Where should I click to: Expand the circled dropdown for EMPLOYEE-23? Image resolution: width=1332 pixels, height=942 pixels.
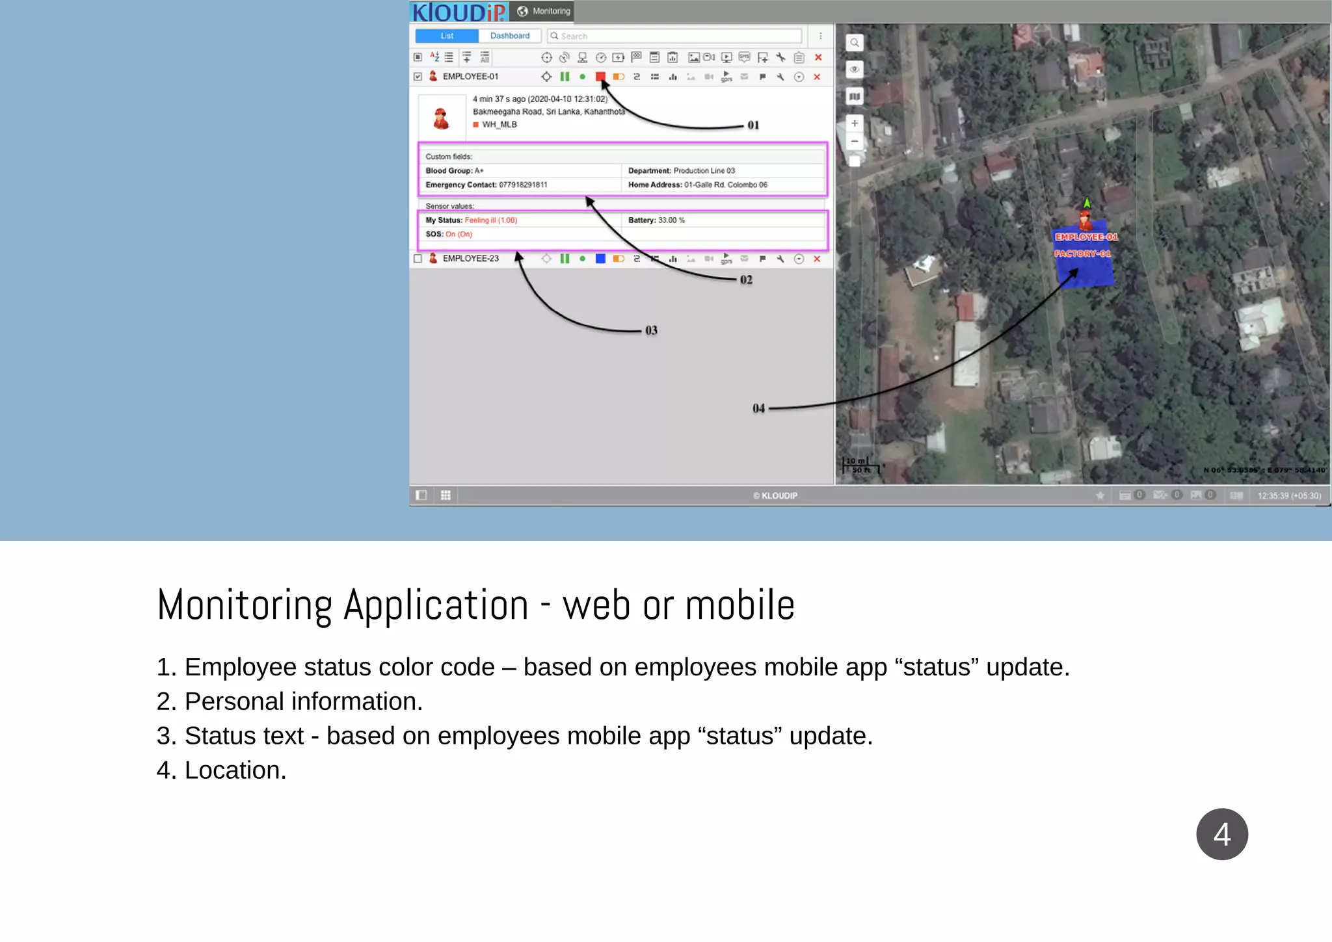pyautogui.click(x=799, y=259)
